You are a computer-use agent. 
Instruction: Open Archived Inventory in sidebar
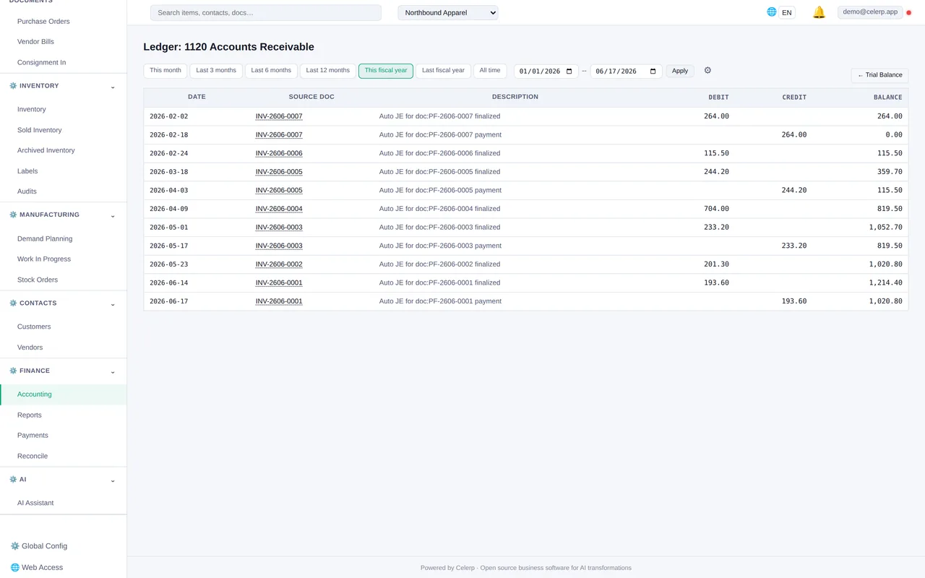tap(46, 150)
